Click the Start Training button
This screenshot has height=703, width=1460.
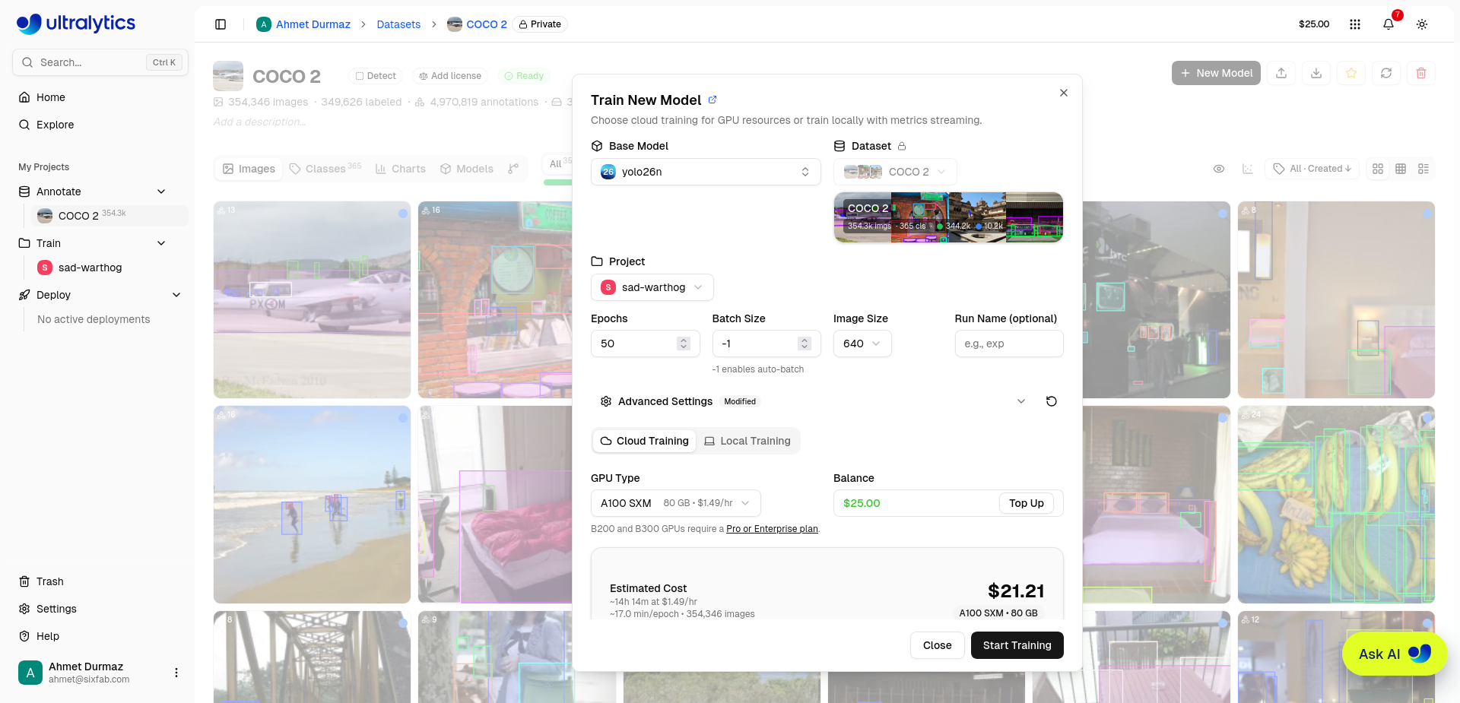pos(1017,645)
